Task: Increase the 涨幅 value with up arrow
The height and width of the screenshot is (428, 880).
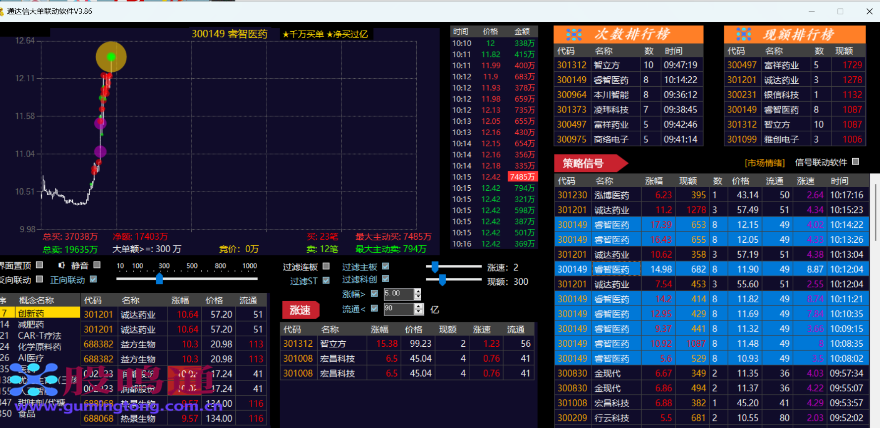Action: (418, 291)
